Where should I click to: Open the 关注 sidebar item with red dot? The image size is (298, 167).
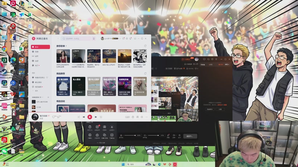point(41,66)
